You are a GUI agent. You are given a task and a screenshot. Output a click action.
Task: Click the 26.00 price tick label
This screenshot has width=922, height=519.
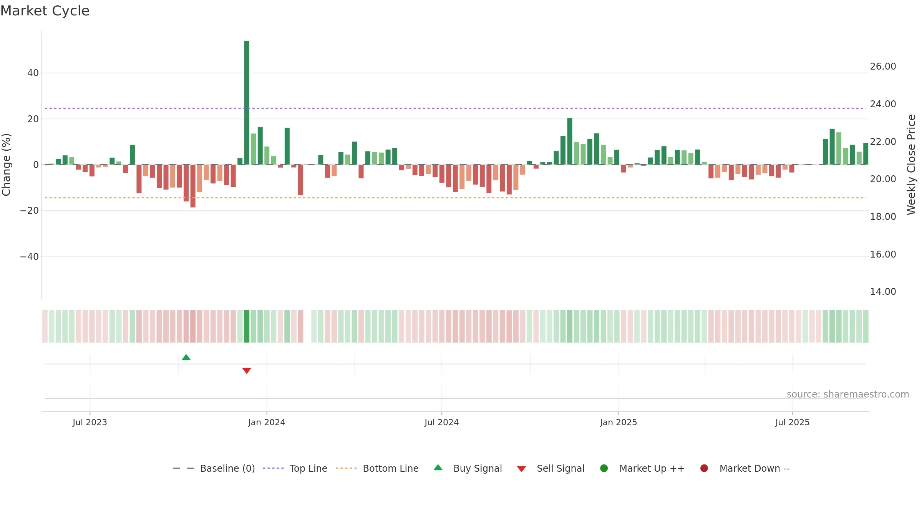pyautogui.click(x=883, y=67)
